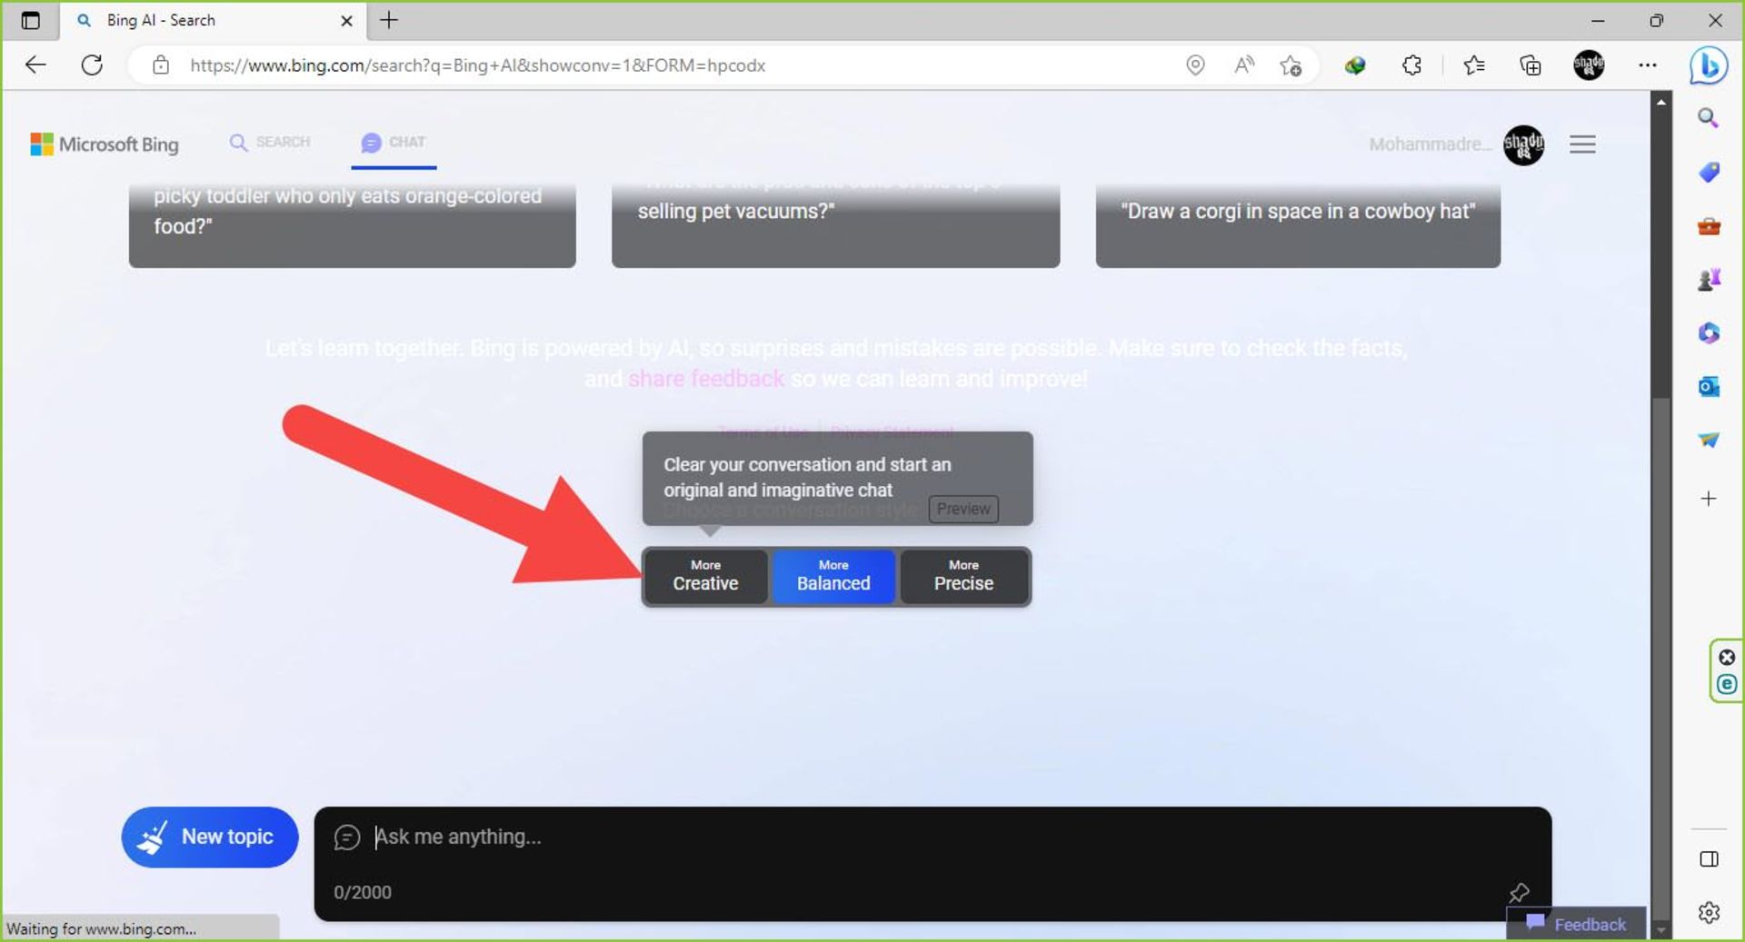
Task: Open the Outlook sidebar icon
Action: pos(1708,387)
